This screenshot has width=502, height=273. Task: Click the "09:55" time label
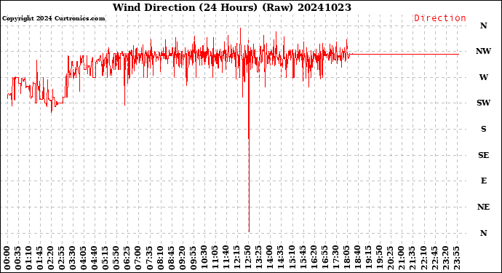194,258
